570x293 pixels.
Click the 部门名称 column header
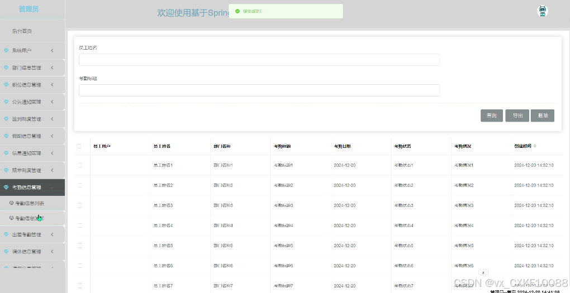[x=222, y=146]
